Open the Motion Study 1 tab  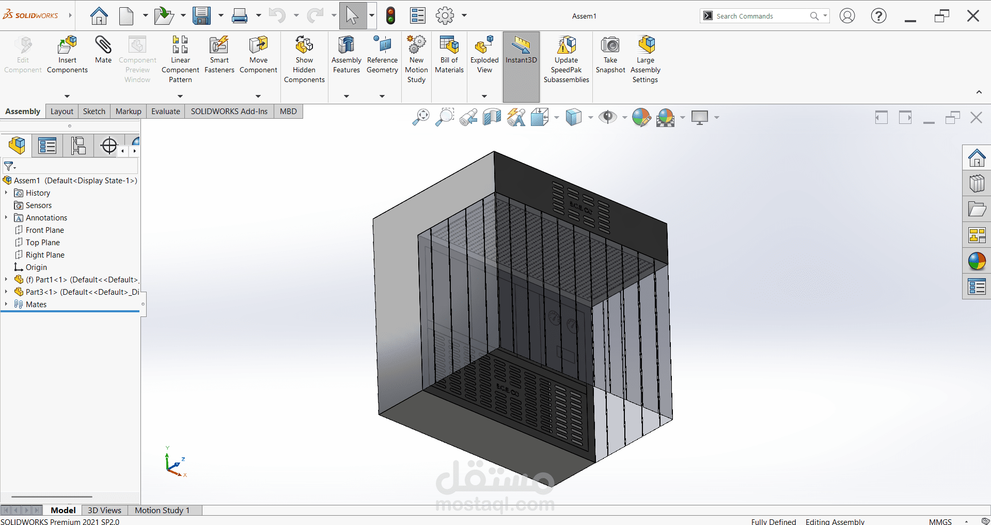(162, 510)
